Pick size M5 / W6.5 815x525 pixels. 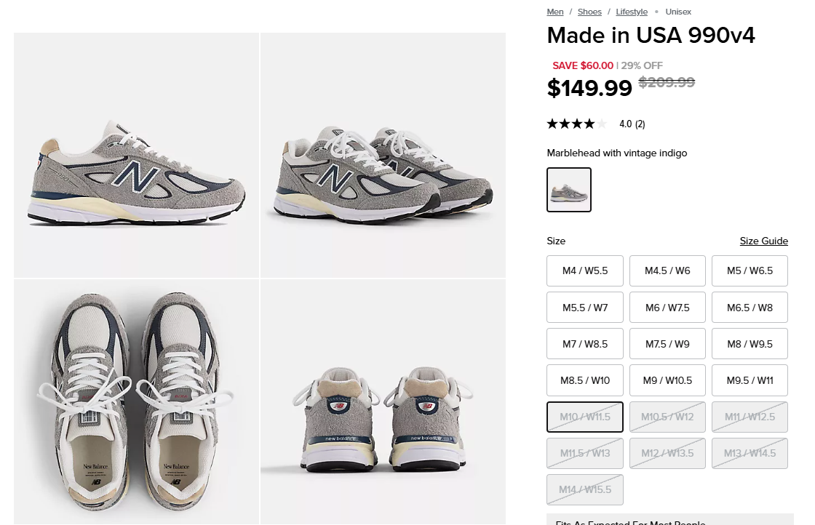[750, 270]
